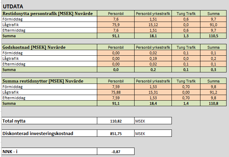Select Förmiddag yrkestrafik value 1,51 in the Restidsnytta persontrafik table

[x=153, y=19]
